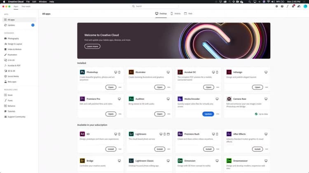
Task: Open Support Community link
Action: coord(15,117)
